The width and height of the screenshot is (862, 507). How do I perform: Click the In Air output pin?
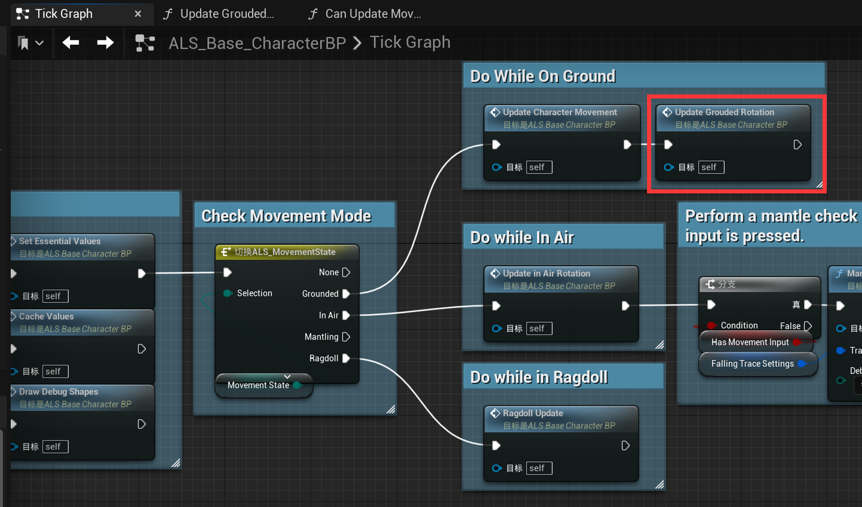pos(346,315)
